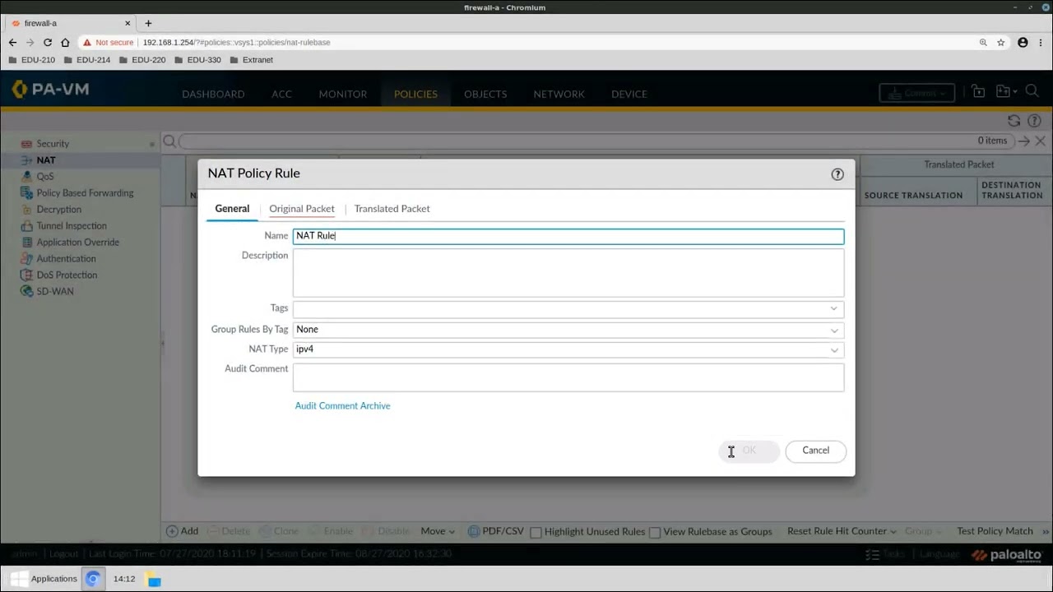Select Authentication in the sidebar
The height and width of the screenshot is (592, 1053).
[66, 259]
